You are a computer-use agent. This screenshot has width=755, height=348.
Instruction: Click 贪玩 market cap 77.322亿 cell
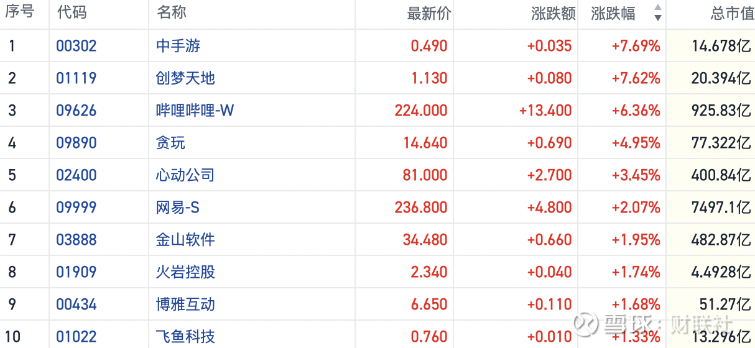tap(721, 143)
